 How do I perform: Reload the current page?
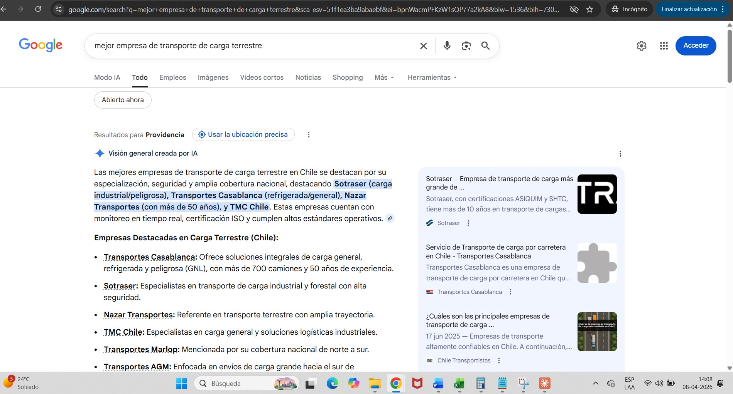(x=38, y=9)
